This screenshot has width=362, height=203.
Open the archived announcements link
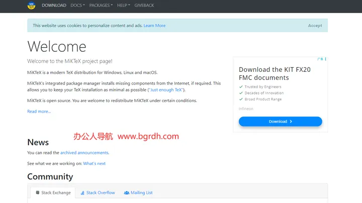tap(84, 153)
